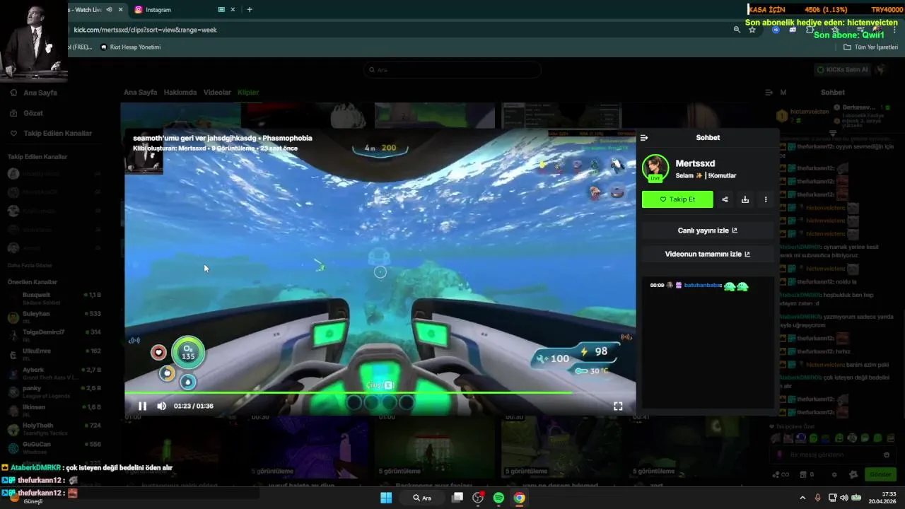905x509 pixels.
Task: Open Videonun tamamını izle link
Action: 708,254
